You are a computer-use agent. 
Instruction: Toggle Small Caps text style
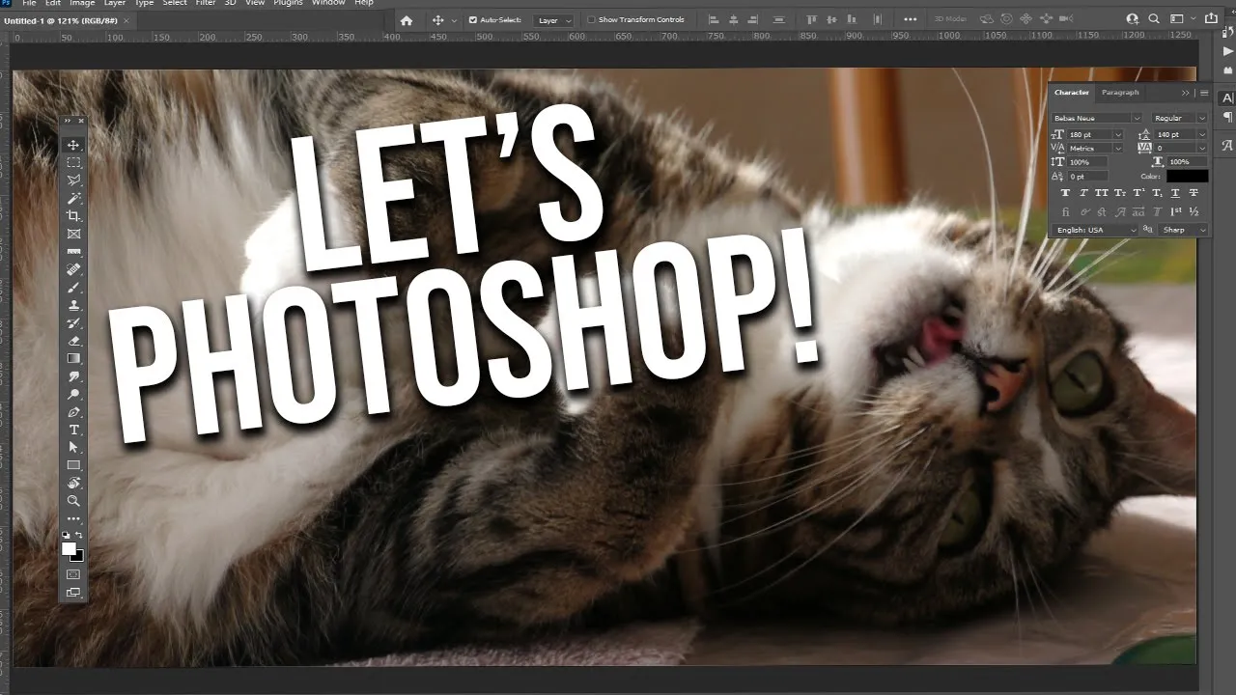(x=1120, y=193)
